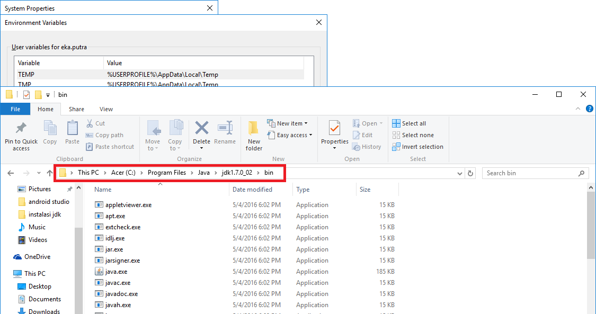Open instalasi jdk folder in the sidebar
Image resolution: width=596 pixels, height=314 pixels.
[x=45, y=214]
